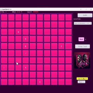Select the grid cell numbered 4
This screenshot has width=93, height=93.
40,82
